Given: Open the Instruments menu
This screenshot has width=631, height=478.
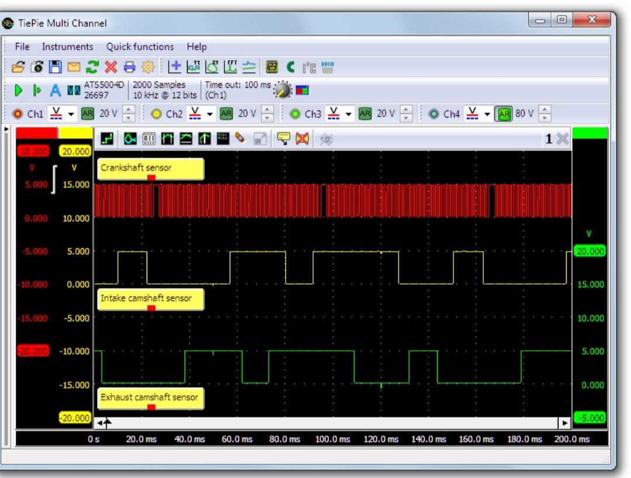Looking at the screenshot, I should [x=67, y=47].
